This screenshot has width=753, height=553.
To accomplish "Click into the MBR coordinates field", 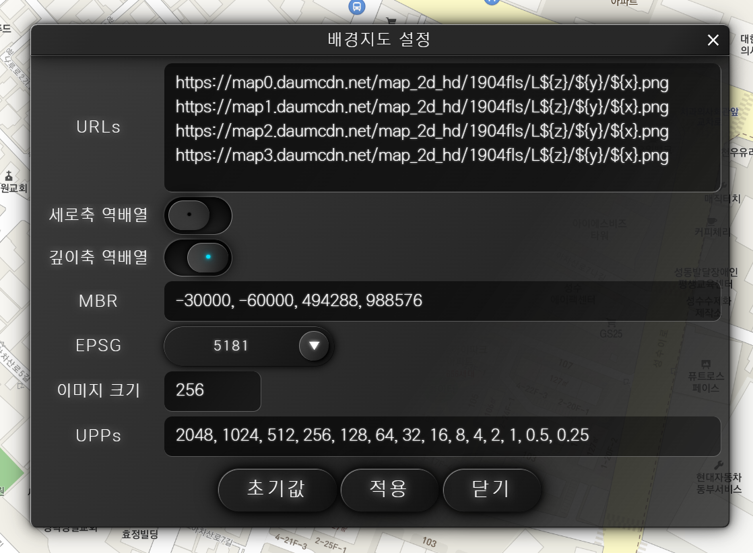I will point(443,301).
